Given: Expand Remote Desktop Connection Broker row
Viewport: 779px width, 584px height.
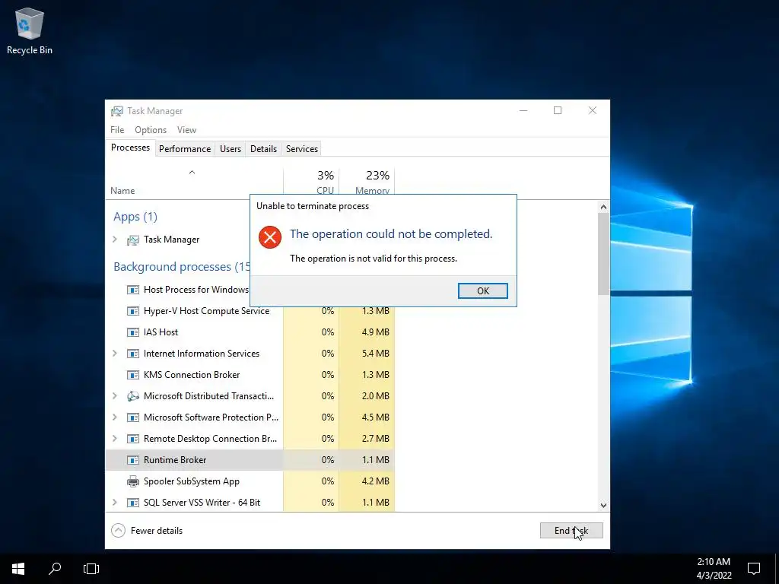Looking at the screenshot, I should [115, 439].
